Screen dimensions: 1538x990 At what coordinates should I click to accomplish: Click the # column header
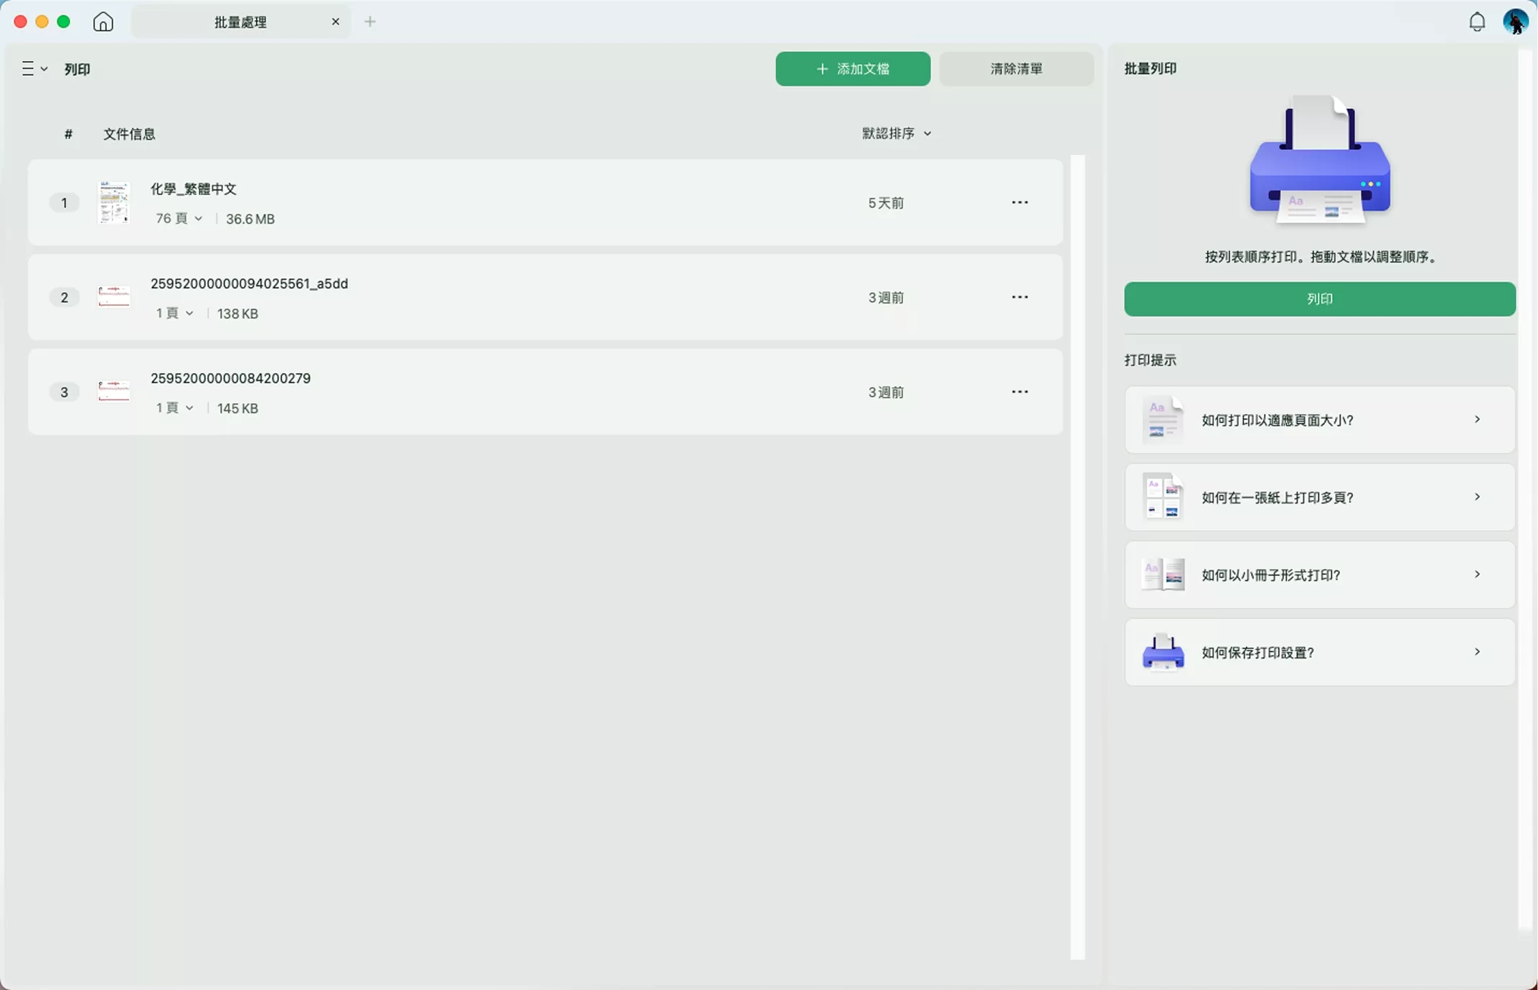[68, 134]
